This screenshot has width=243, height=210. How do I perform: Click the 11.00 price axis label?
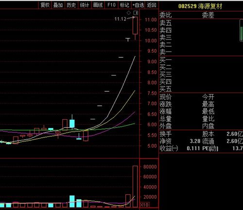151,20
